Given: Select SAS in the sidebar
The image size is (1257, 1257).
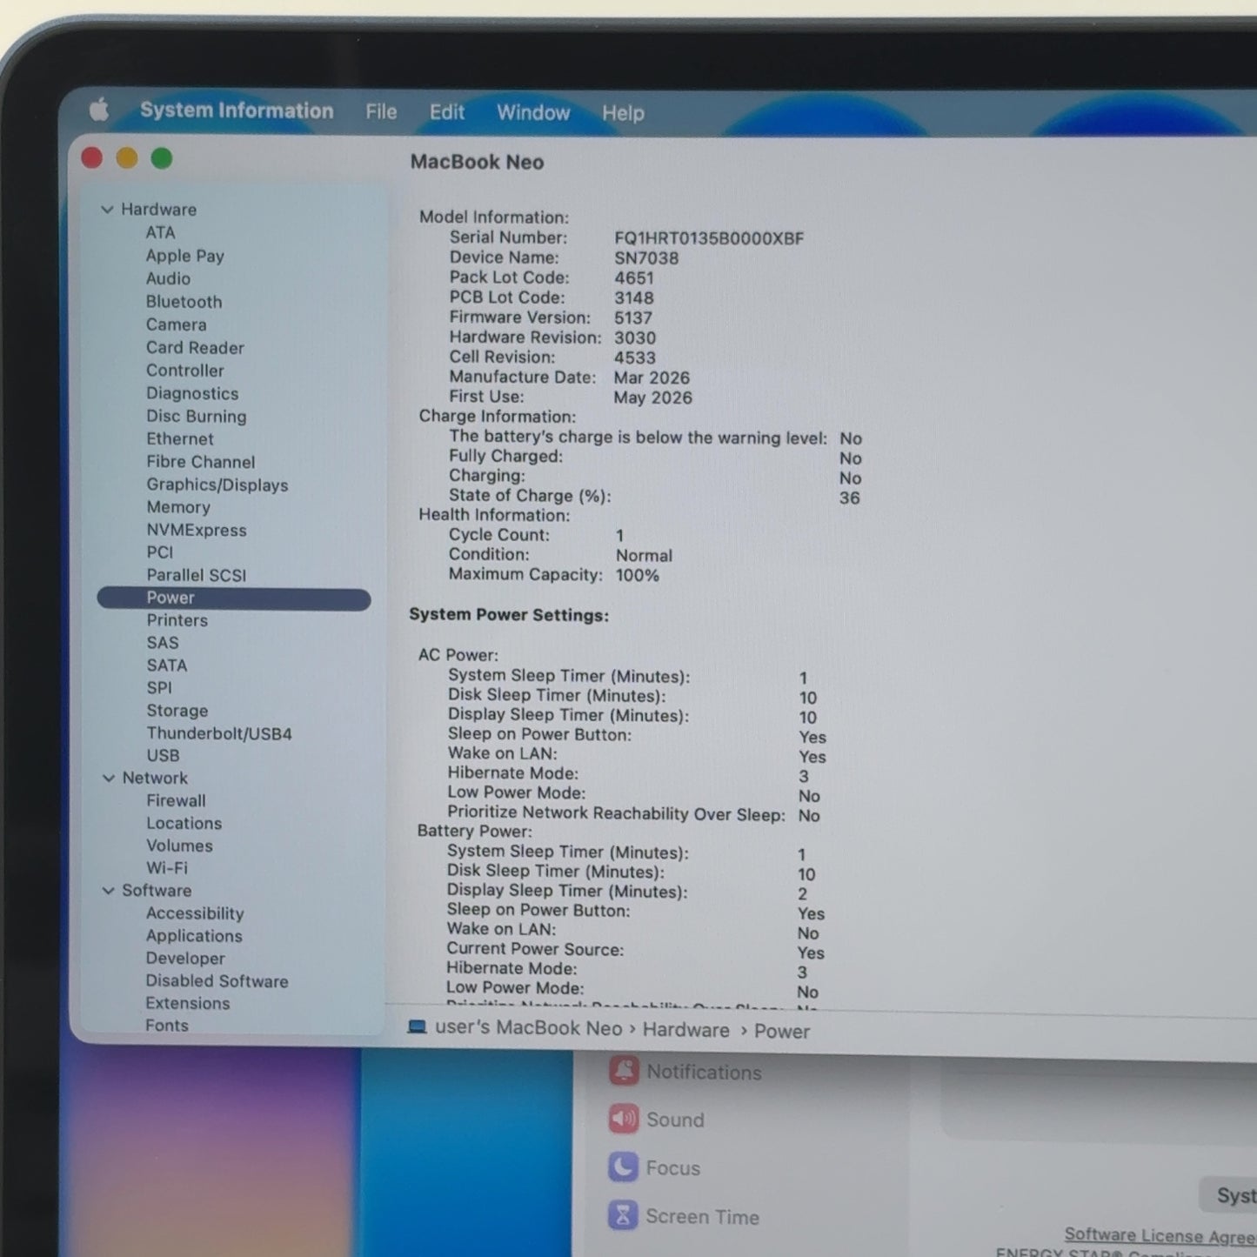Looking at the screenshot, I should pos(163,643).
